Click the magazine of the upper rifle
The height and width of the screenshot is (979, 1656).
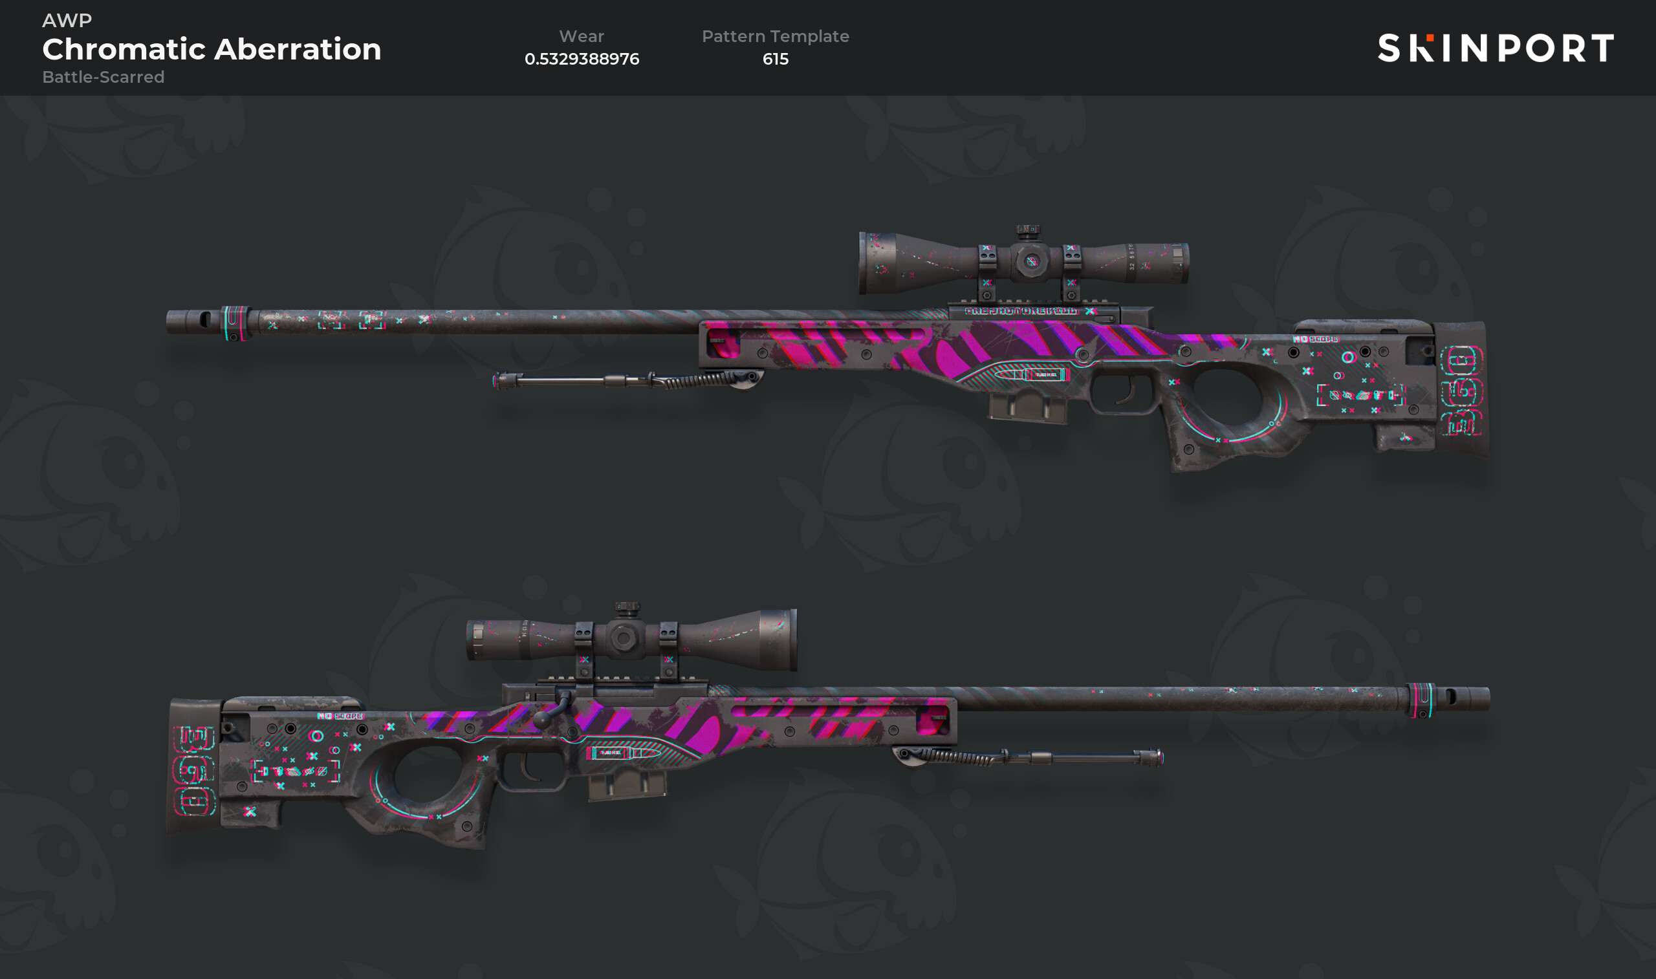pyautogui.click(x=1027, y=405)
